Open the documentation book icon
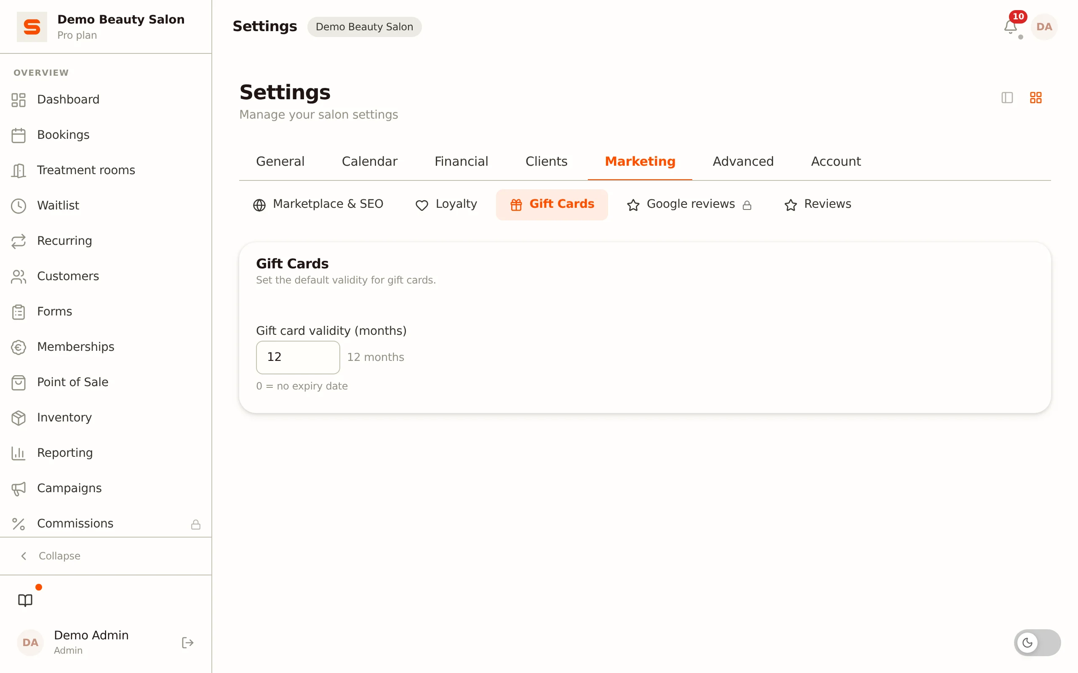The height and width of the screenshot is (673, 1078). point(25,600)
